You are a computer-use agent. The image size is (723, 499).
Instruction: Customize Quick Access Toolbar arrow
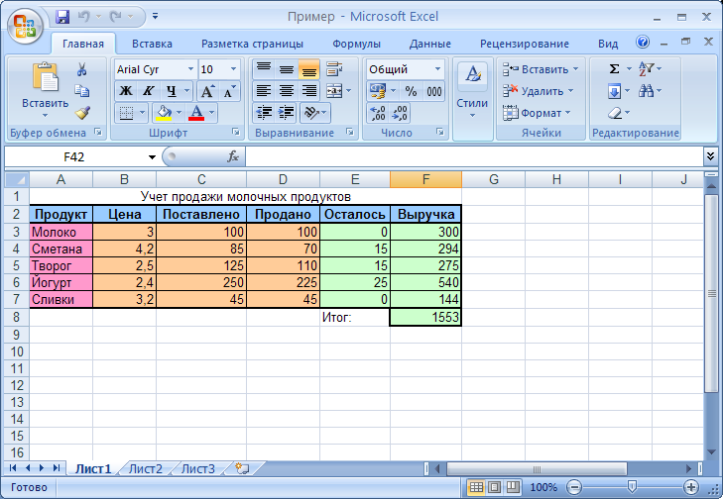point(155,17)
